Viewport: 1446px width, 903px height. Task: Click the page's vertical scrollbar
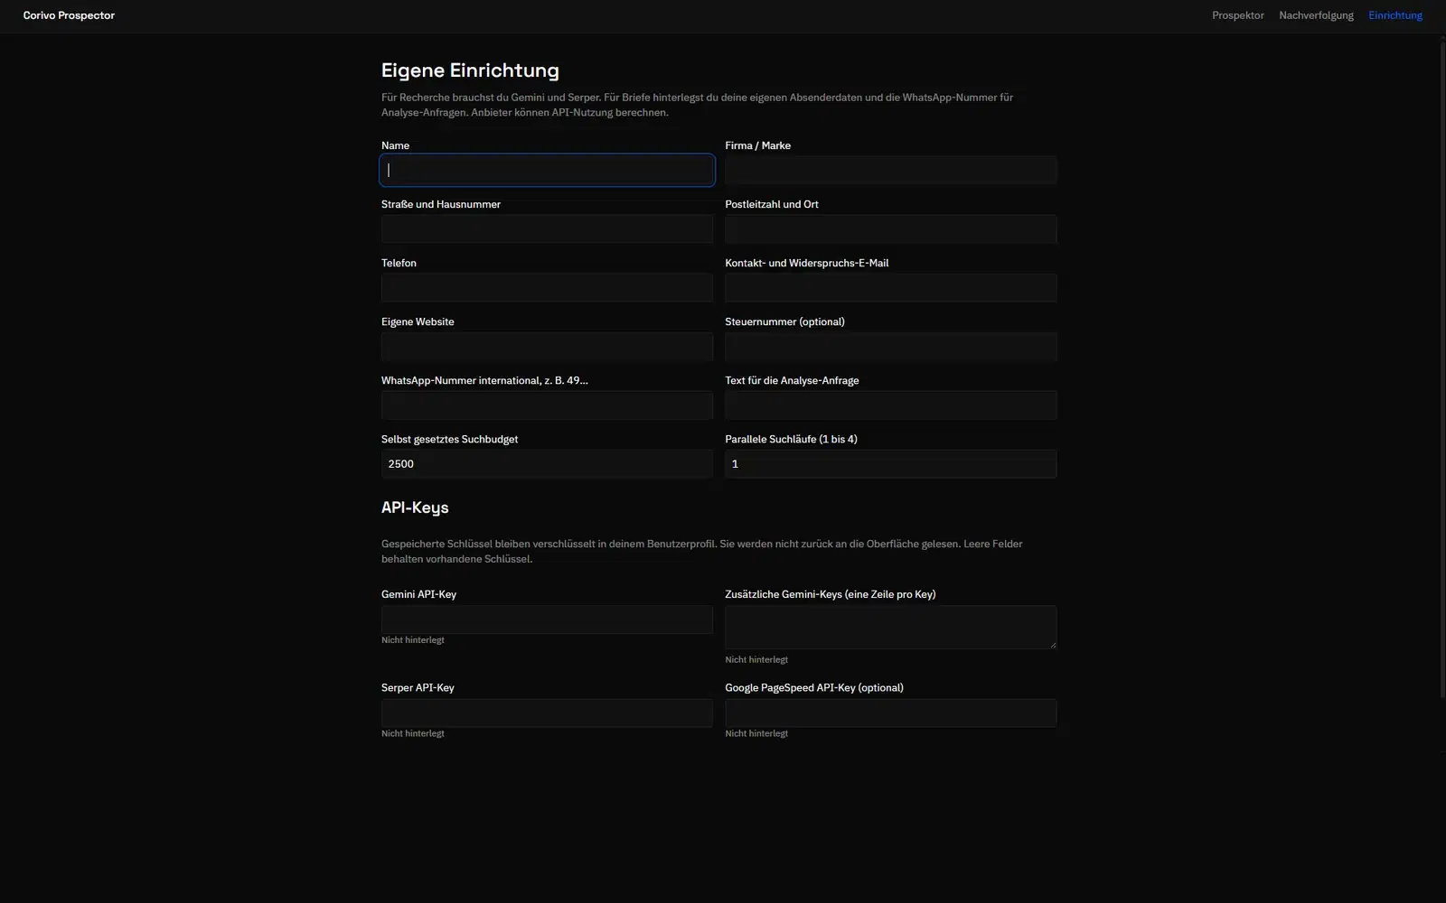1442,370
